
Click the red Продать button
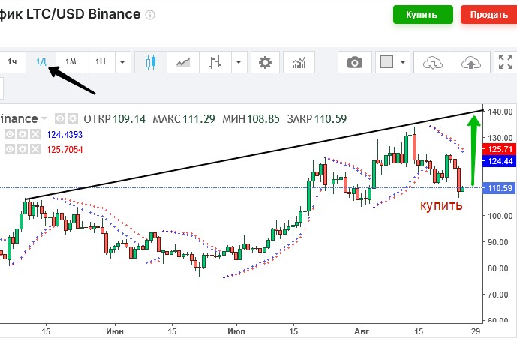pos(489,14)
